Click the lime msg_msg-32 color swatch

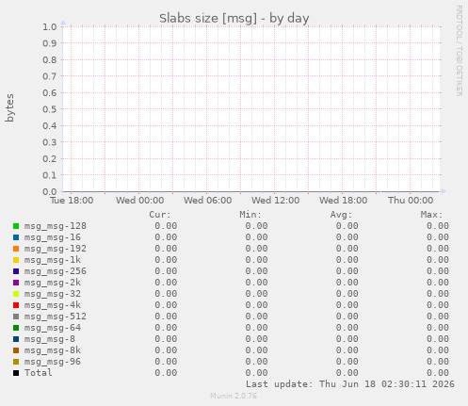coord(16,294)
